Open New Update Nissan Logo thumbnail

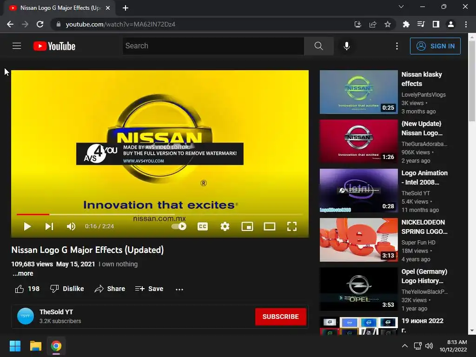point(358,141)
